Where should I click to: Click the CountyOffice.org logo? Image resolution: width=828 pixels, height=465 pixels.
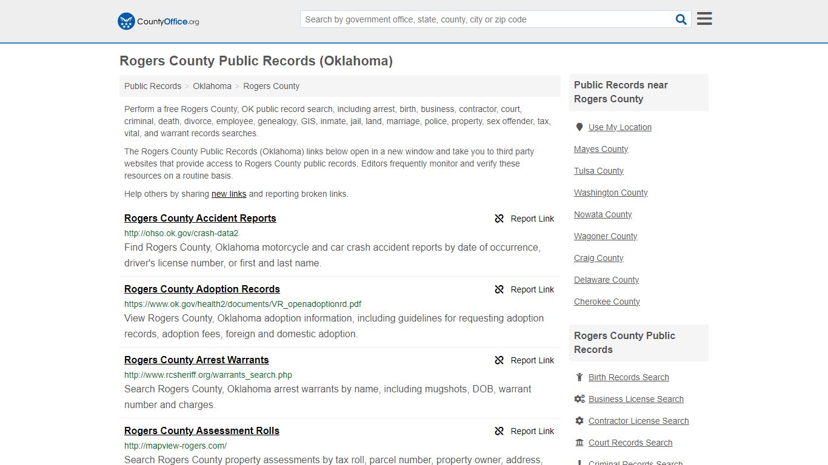(x=158, y=21)
